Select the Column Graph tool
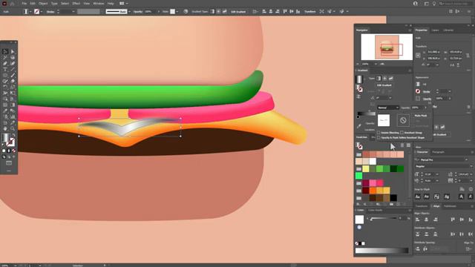 click(x=13, y=116)
